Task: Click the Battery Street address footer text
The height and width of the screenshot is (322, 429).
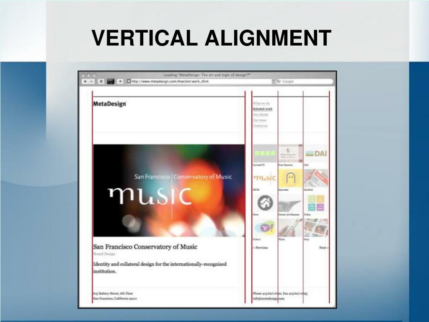Action: click(115, 296)
